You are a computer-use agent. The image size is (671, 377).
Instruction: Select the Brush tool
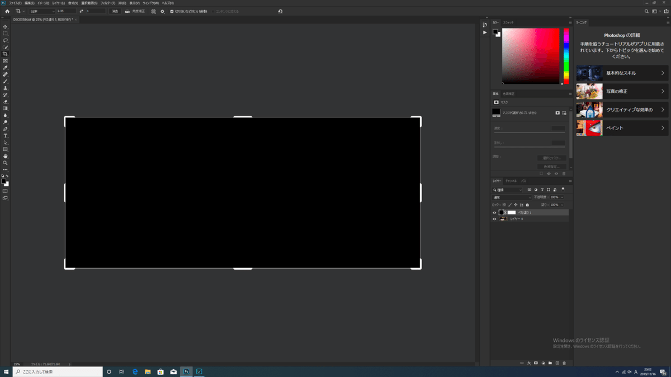click(x=6, y=81)
